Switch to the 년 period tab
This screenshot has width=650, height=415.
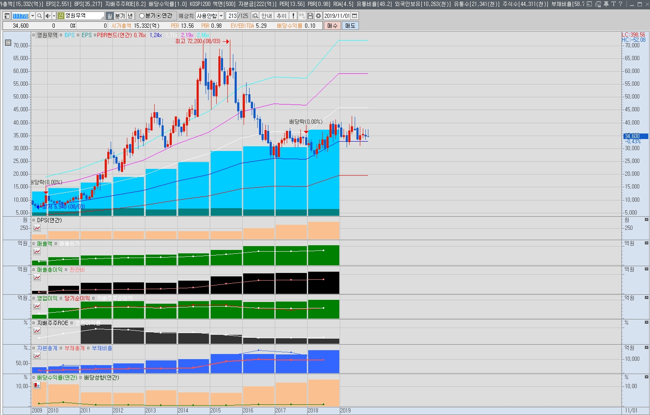130,16
